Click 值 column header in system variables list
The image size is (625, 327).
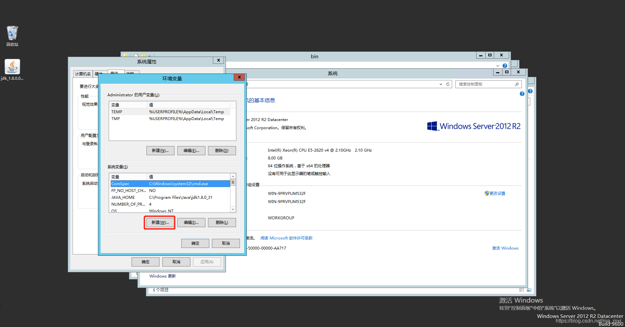pos(189,177)
